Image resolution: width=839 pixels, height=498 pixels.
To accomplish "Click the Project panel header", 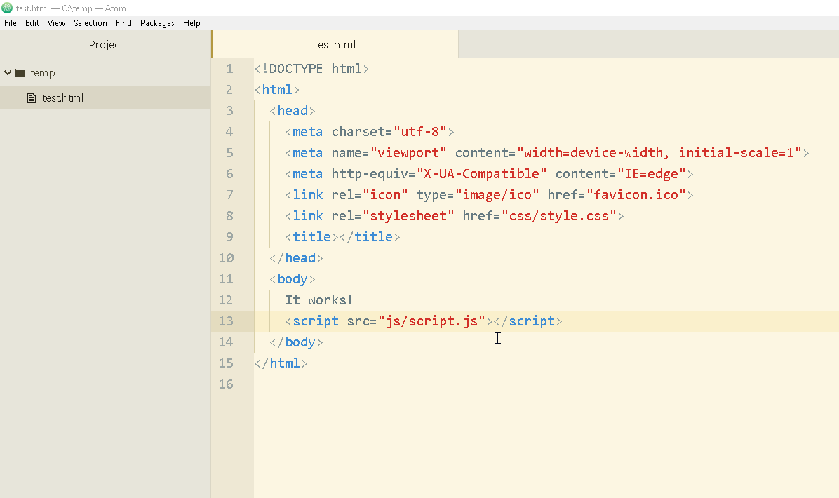I will coord(105,44).
